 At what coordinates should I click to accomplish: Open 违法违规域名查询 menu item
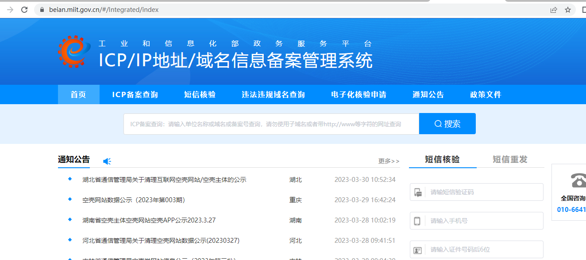tap(273, 94)
